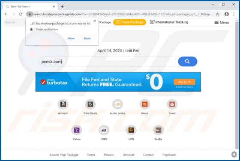240x161 pixels.
Task: Click the orange File for $0 button
Action: (184, 82)
